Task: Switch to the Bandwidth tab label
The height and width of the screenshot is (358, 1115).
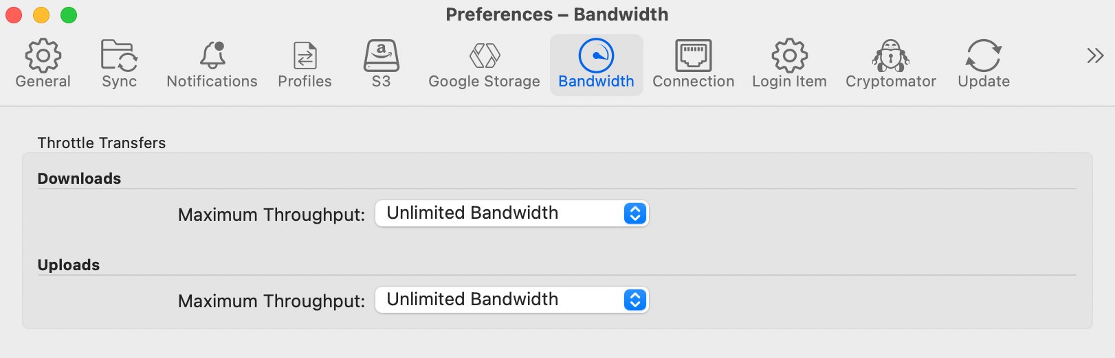Action: click(x=596, y=81)
